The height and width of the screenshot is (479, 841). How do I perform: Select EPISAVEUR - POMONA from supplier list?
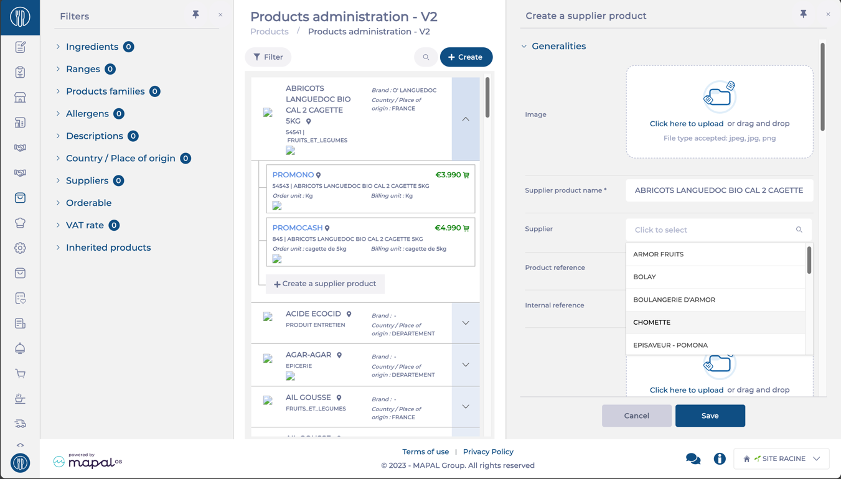[x=715, y=345]
